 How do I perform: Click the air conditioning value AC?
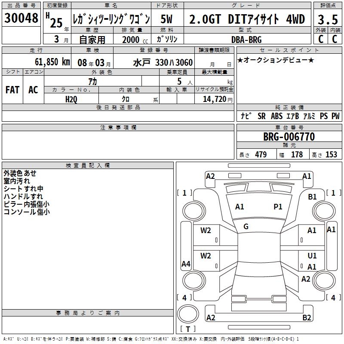tap(33, 90)
